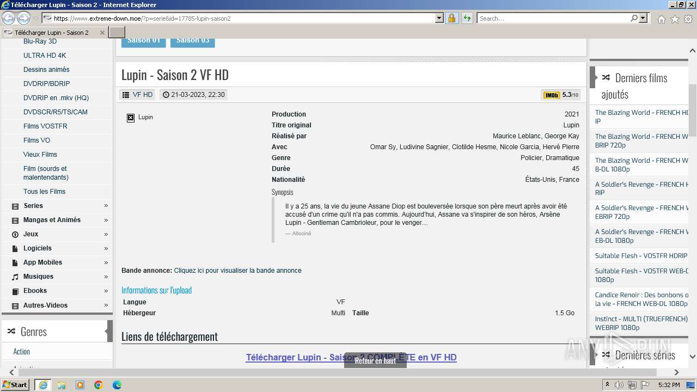Screen dimensions: 697x392
Task: Open the Action genre link
Action: click(x=22, y=352)
